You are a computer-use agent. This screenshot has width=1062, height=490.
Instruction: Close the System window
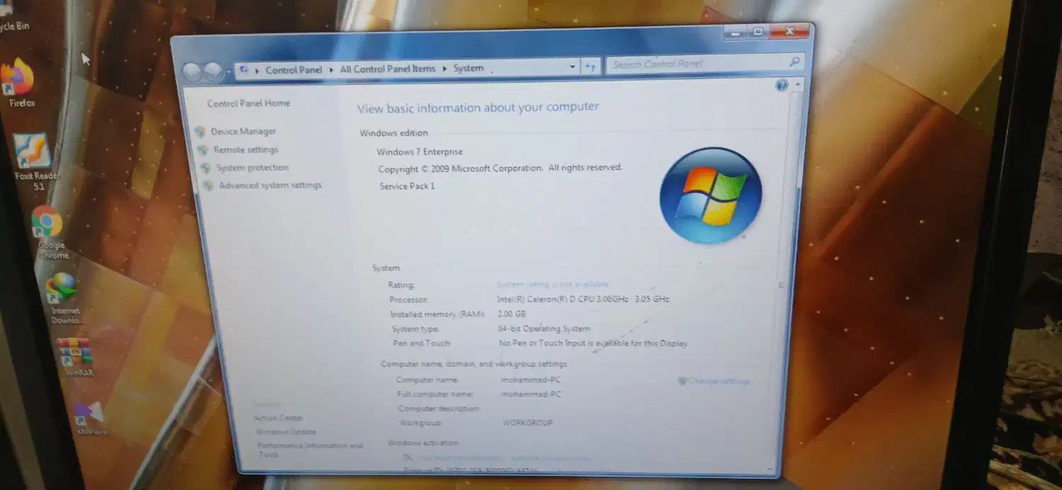coord(789,31)
